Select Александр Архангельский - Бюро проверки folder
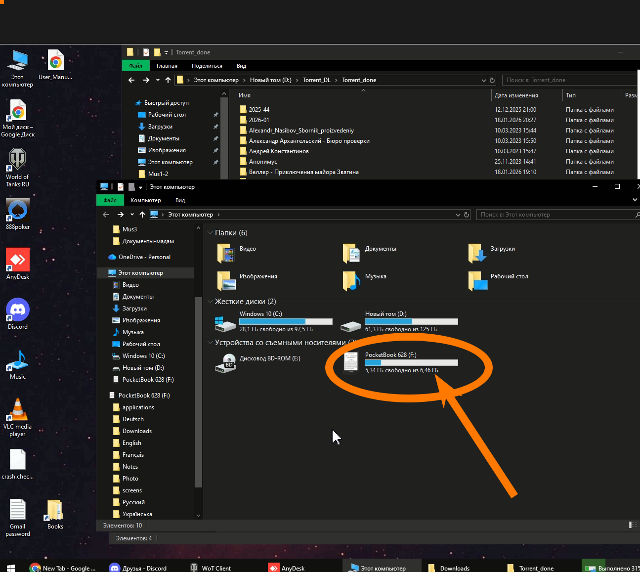Image resolution: width=640 pixels, height=572 pixels. [309, 141]
